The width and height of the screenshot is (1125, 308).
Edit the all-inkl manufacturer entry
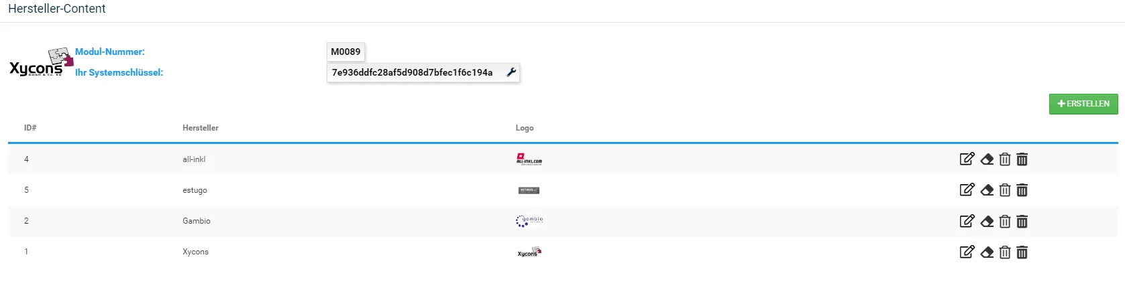point(967,159)
